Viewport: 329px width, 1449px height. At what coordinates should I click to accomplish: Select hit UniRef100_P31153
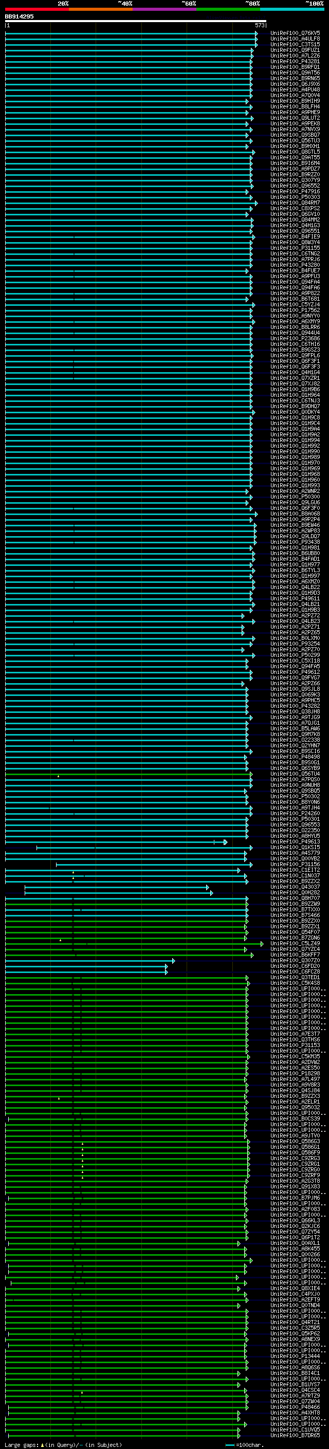click(295, 1045)
